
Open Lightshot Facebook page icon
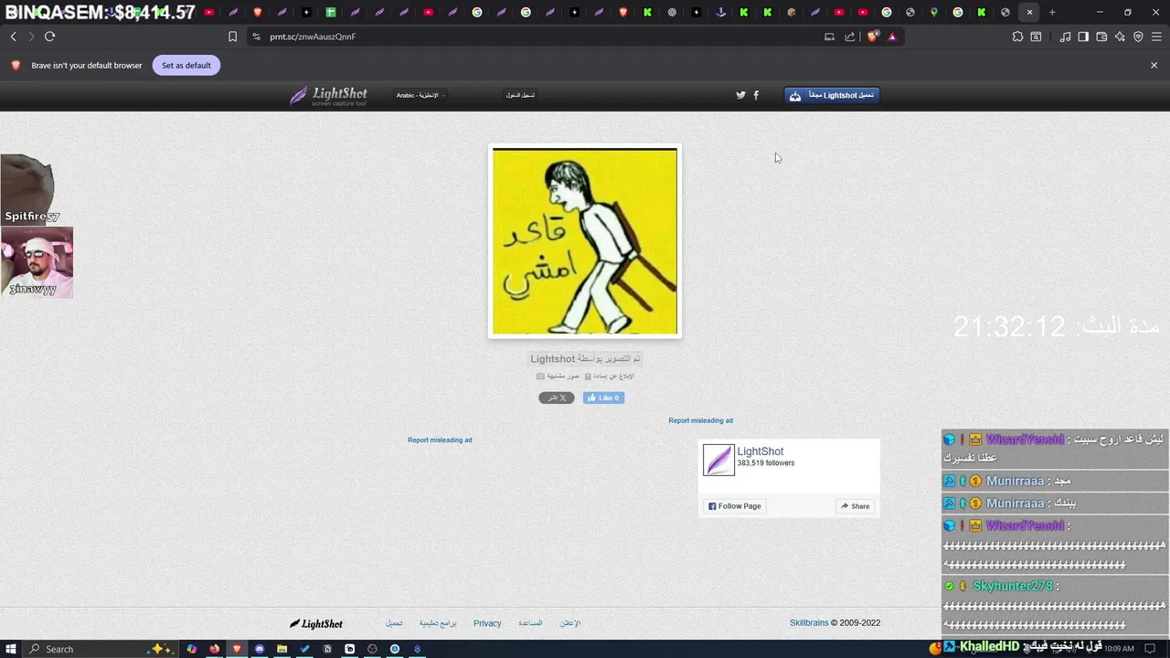pos(756,95)
